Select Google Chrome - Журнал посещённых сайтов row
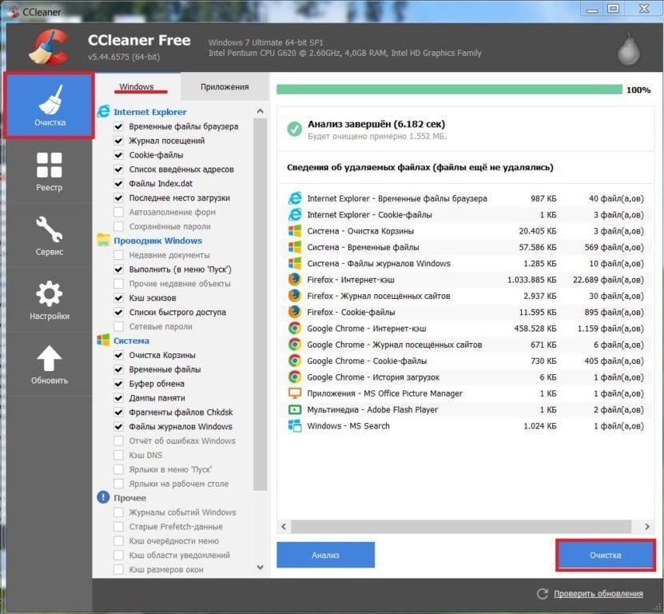This screenshot has width=664, height=614. click(465, 345)
